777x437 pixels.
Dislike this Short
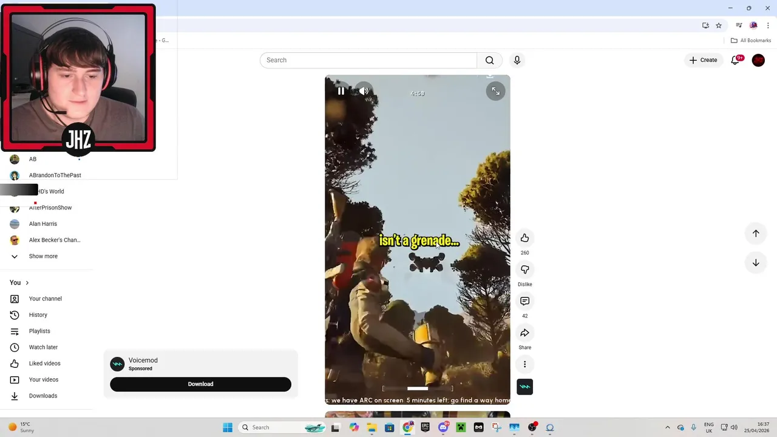coord(524,269)
